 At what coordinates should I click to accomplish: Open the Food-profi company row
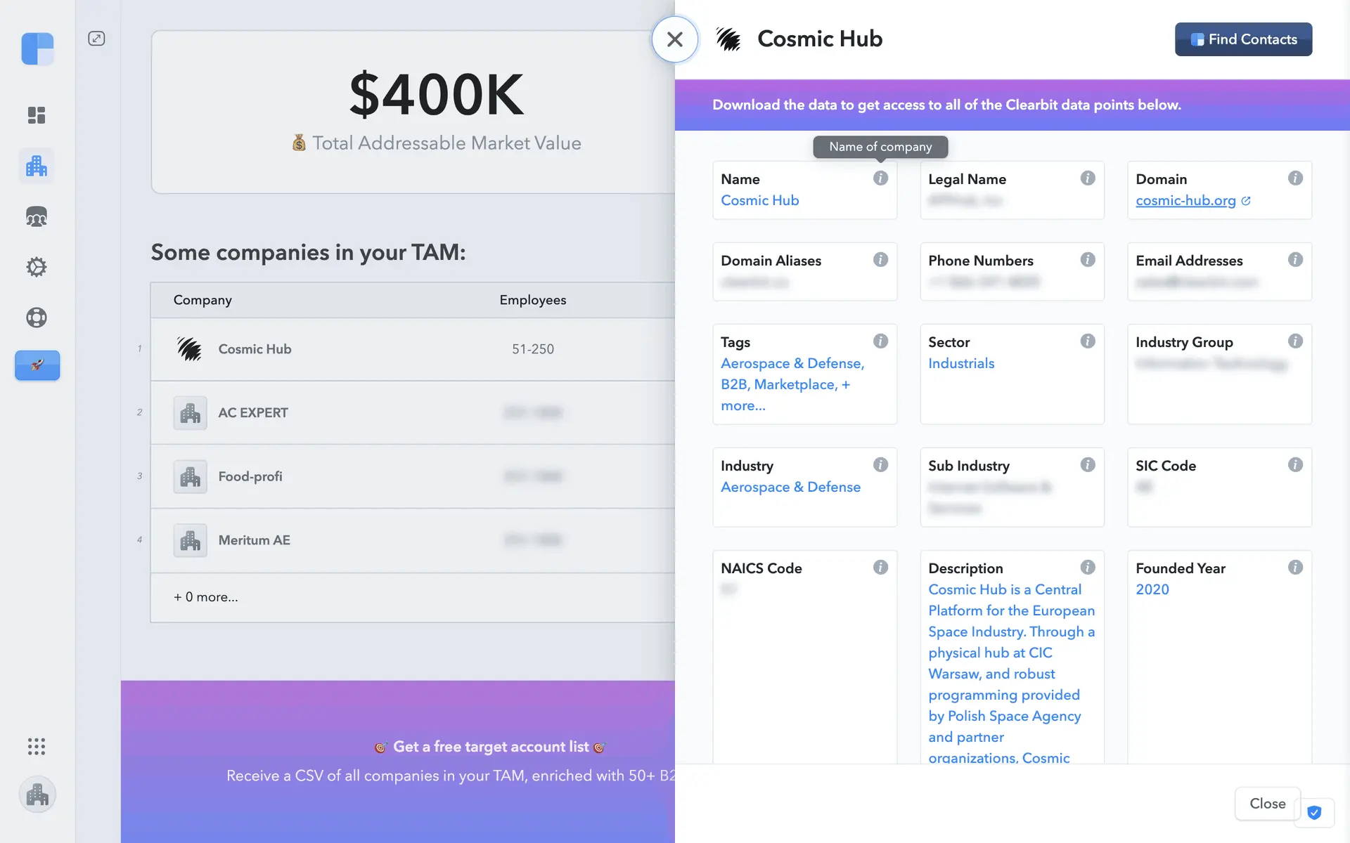click(250, 477)
